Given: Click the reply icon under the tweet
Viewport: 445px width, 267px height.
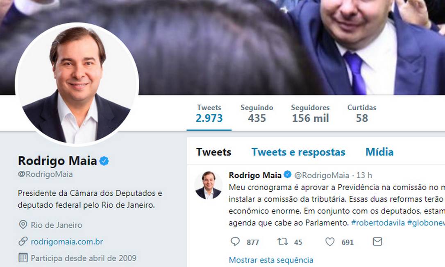Looking at the screenshot, I should click(x=235, y=242).
